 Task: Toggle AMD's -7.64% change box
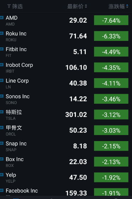coord(111,20)
